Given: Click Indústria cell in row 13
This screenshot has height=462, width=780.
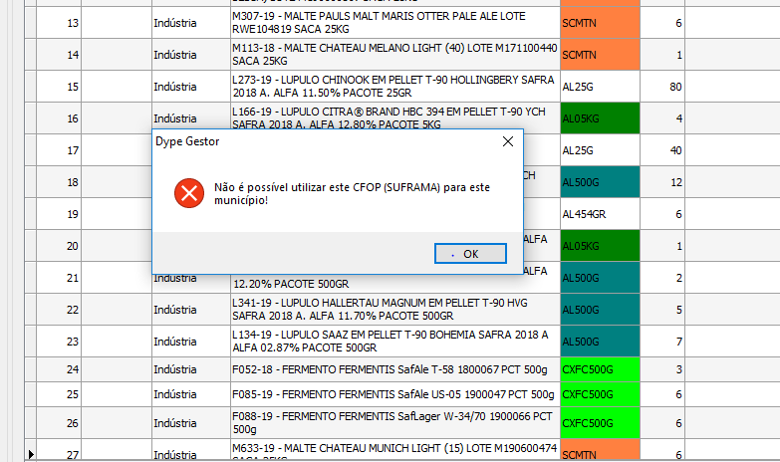Looking at the screenshot, I should 191,23.
